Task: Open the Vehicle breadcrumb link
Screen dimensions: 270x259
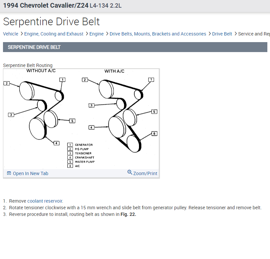Action: point(11,34)
